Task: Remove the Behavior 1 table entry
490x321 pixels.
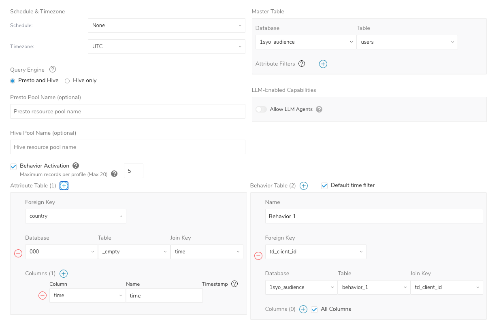Action: [258, 256]
